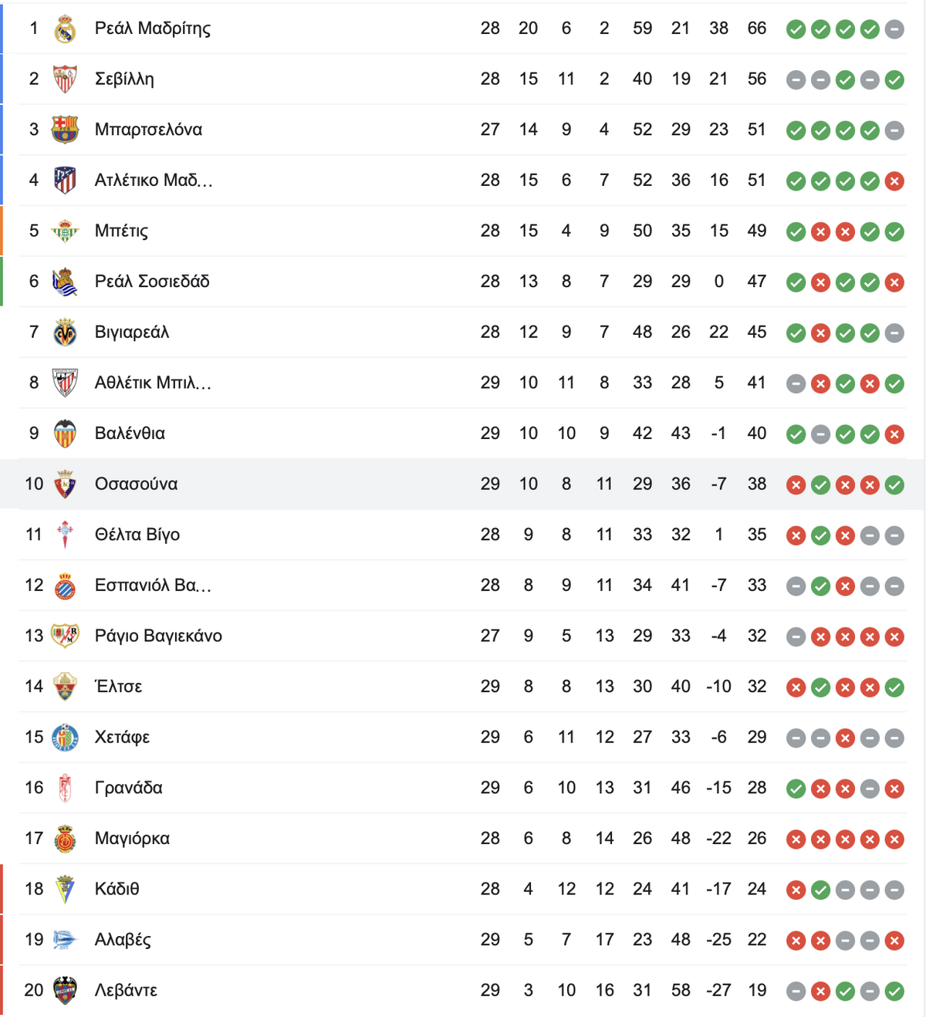Click the Barcelona club crest
The height and width of the screenshot is (1017, 926).
65,130
